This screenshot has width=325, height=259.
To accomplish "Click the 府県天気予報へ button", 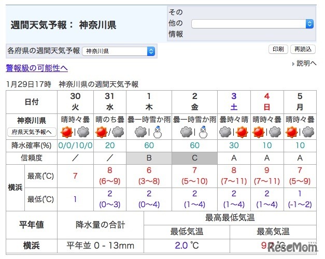I will pyautogui.click(x=32, y=132).
